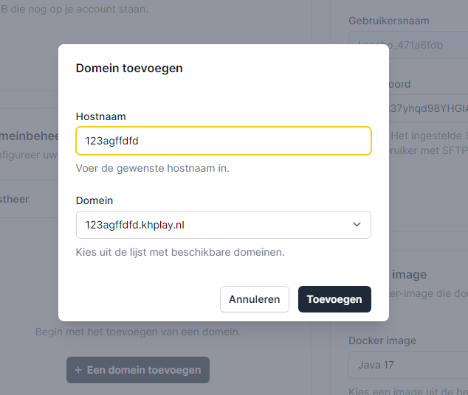
Task: Expand the Docker image dropdown showing Java 17
Action: pyautogui.click(x=408, y=365)
